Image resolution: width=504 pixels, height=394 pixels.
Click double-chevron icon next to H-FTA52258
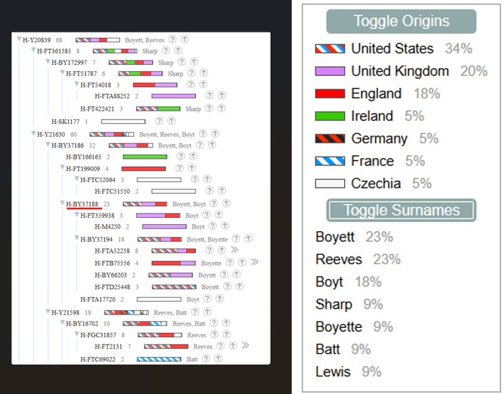click(234, 250)
